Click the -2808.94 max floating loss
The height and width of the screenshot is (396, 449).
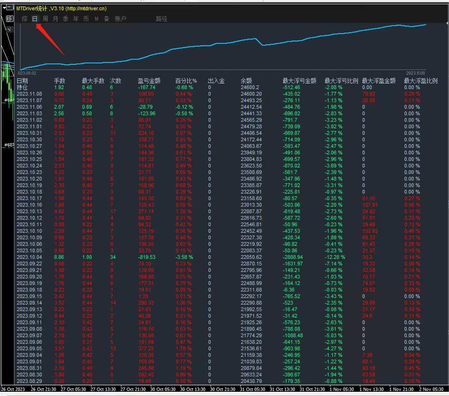(x=293, y=257)
